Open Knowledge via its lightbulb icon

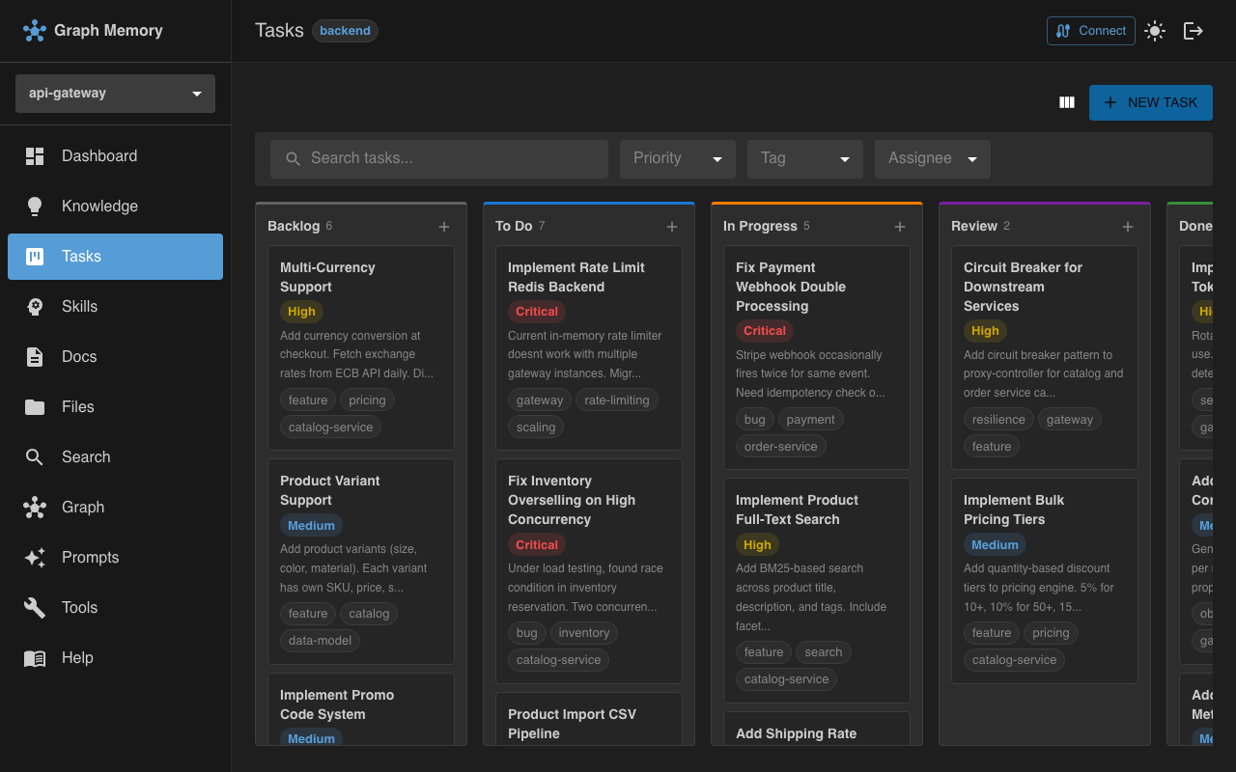pos(35,206)
